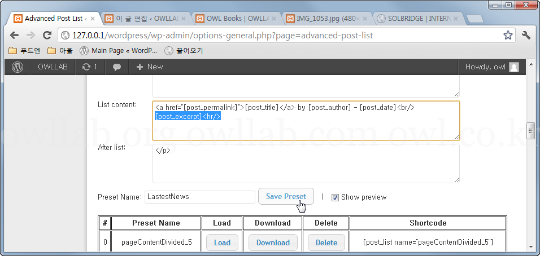Switch to the OWL Books tab
Viewport: 540px width, 256px height.
[236, 19]
